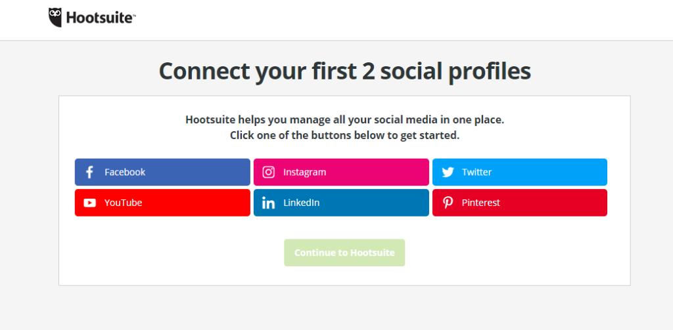The width and height of the screenshot is (673, 330).
Task: Pick the LinkedIn button label
Action: tap(301, 203)
